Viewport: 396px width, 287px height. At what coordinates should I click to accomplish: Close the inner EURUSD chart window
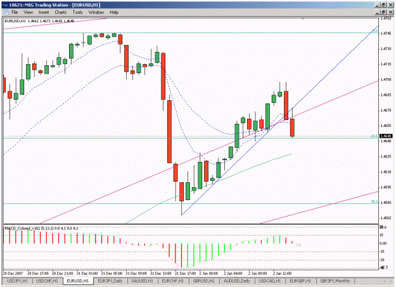[x=390, y=12]
